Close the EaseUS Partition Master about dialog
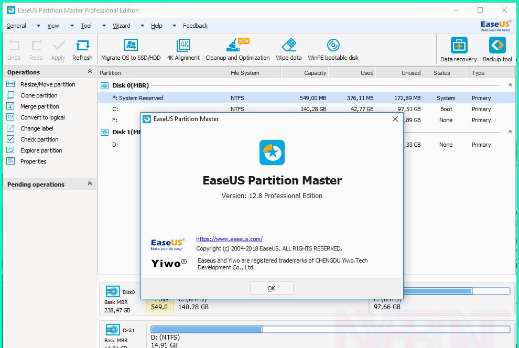Image resolution: width=519 pixels, height=348 pixels. click(x=395, y=119)
